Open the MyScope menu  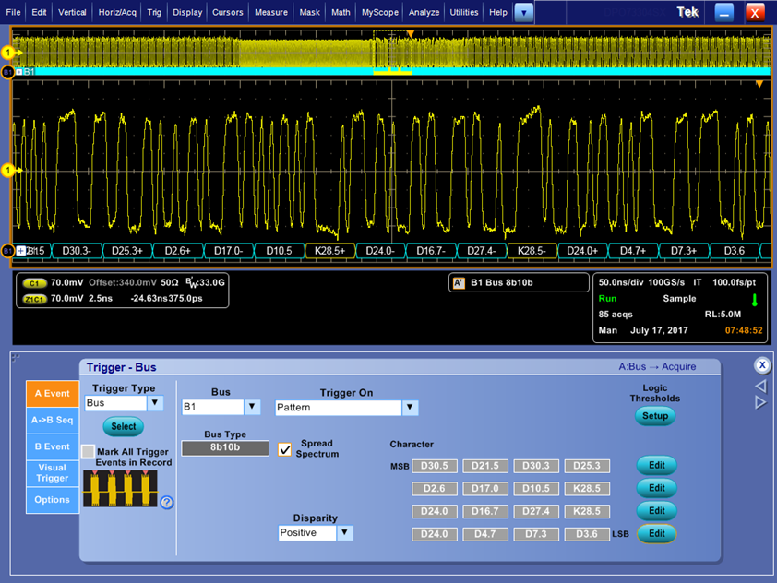[x=380, y=13]
